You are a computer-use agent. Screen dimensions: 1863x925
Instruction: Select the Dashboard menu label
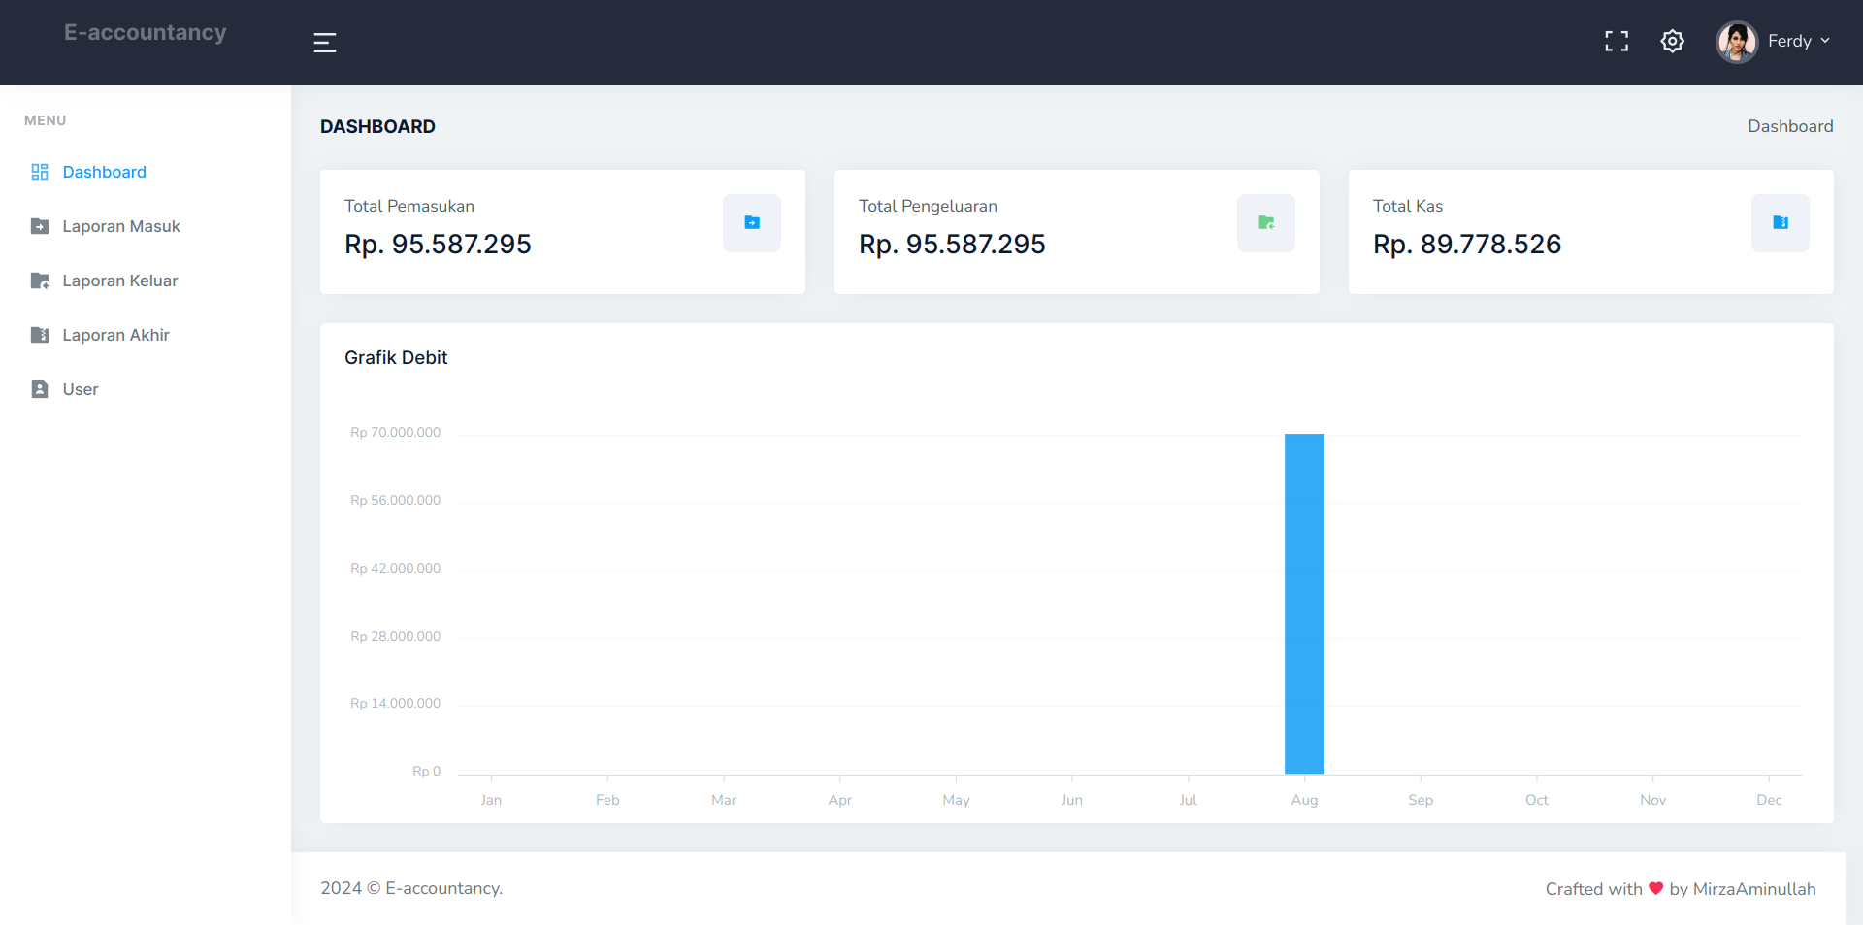tap(105, 172)
